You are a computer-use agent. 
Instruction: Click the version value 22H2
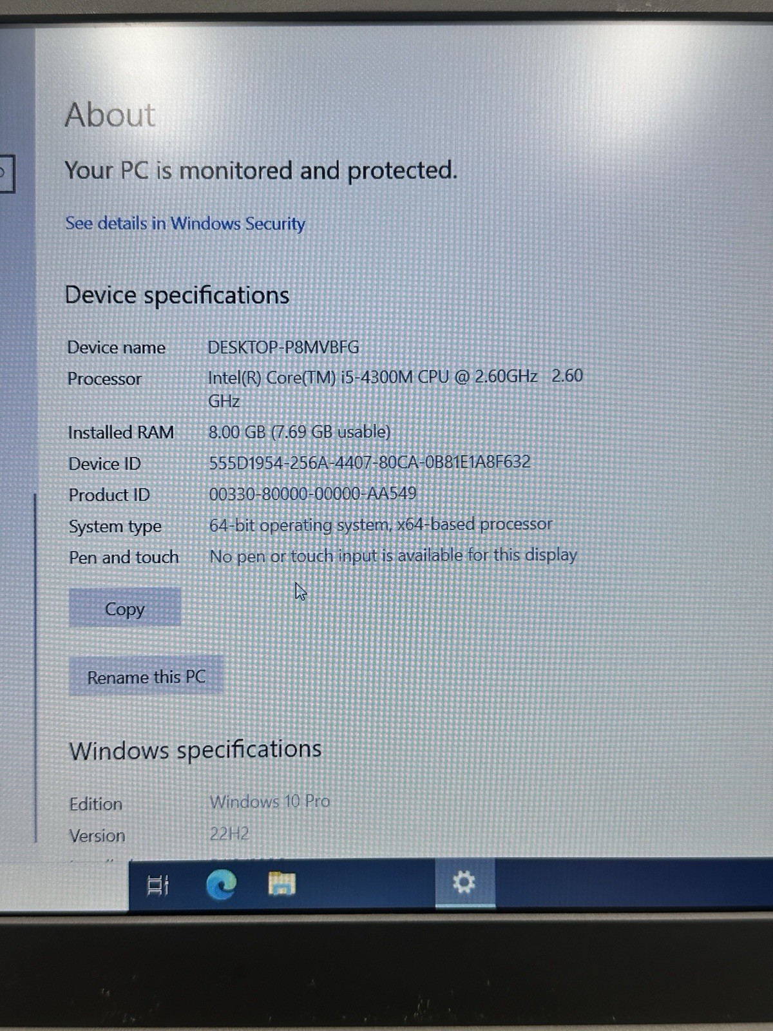tap(229, 834)
